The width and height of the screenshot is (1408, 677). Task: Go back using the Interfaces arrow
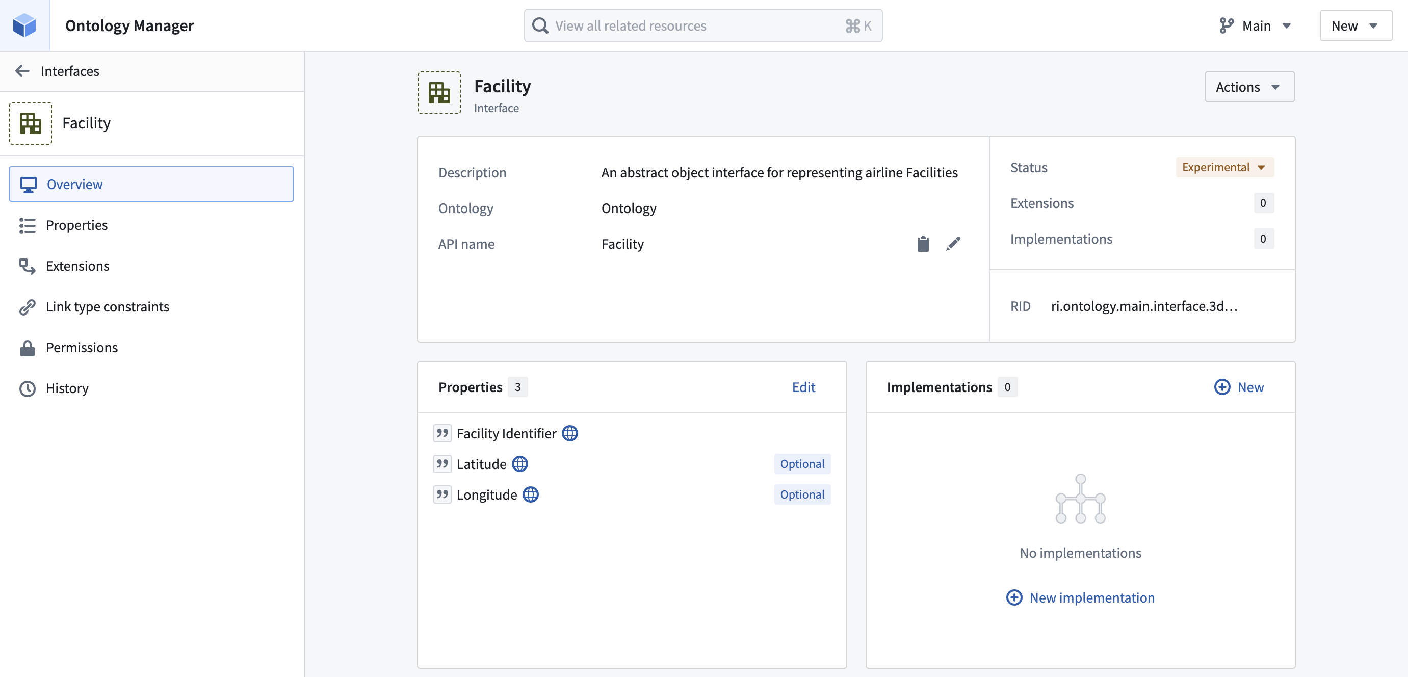pyautogui.click(x=22, y=71)
